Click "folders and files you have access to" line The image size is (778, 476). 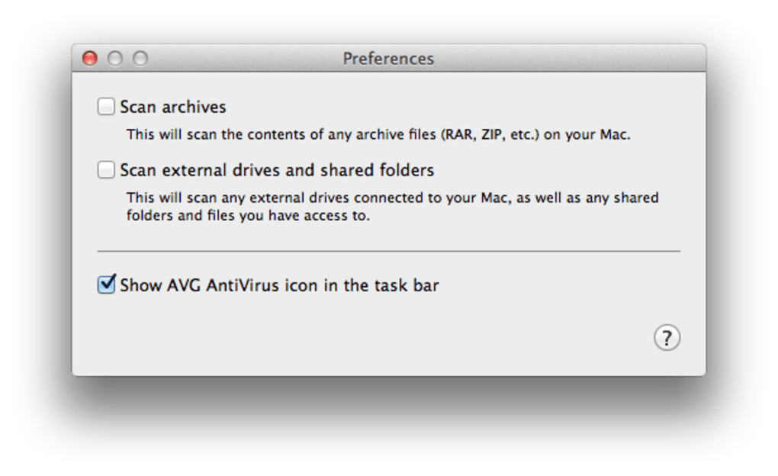(248, 215)
